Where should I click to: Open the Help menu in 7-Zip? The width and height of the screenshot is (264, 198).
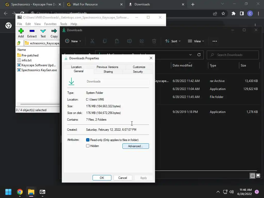tap(74, 24)
